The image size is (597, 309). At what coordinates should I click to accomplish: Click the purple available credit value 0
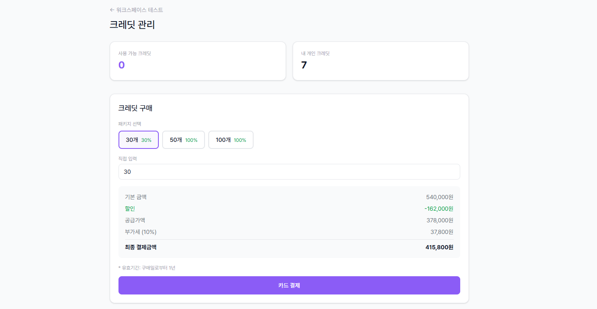click(121, 65)
